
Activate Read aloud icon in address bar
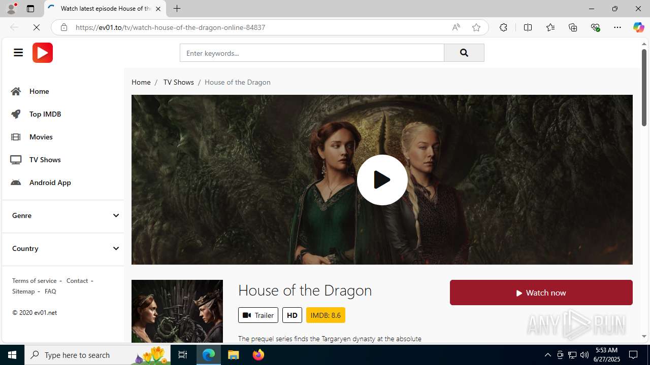click(x=456, y=27)
